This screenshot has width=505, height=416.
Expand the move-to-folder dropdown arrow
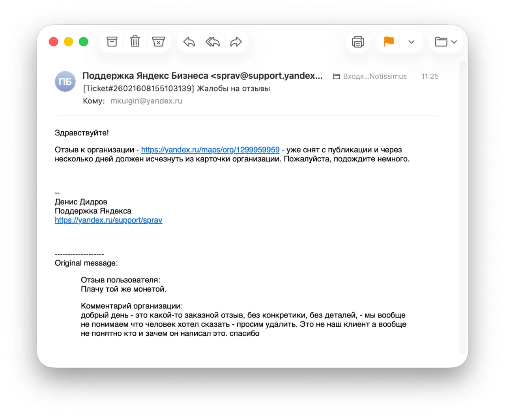pyautogui.click(x=454, y=42)
